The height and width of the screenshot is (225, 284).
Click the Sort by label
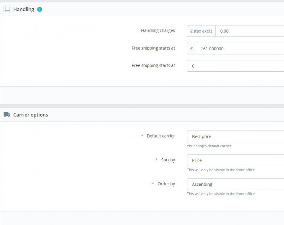[x=168, y=160]
